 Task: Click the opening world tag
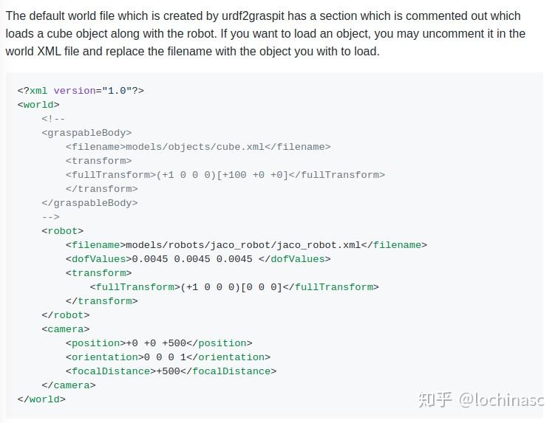[38, 105]
